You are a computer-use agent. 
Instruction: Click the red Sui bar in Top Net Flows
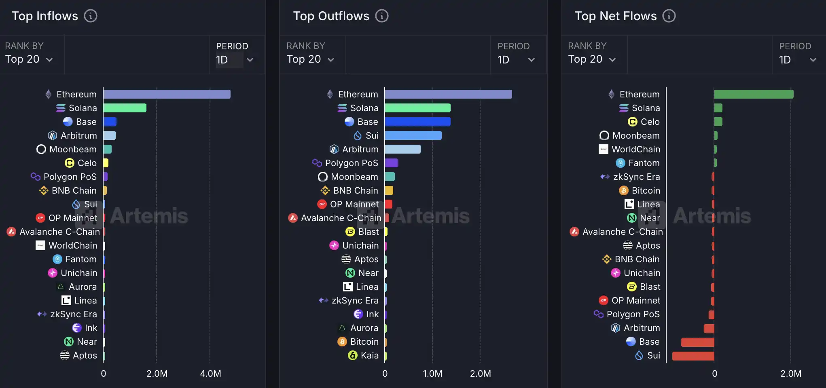pos(693,356)
